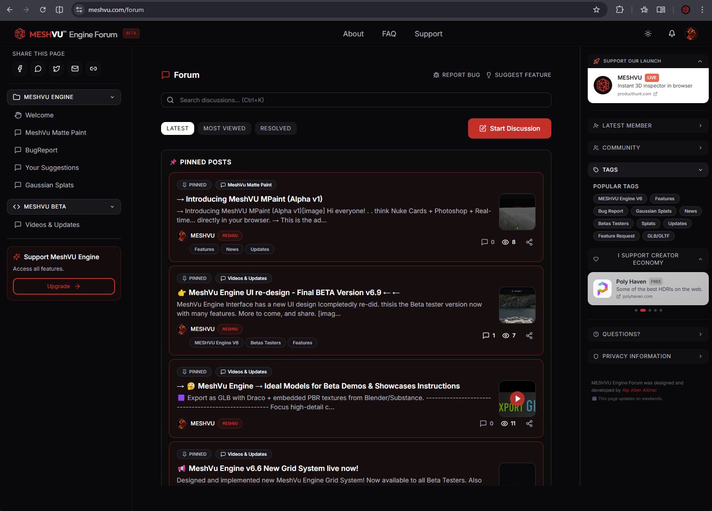Image resolution: width=712 pixels, height=511 pixels.
Task: Copy page link icon
Action: (93, 69)
